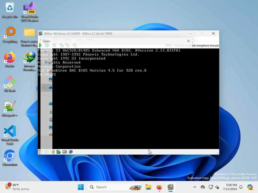Click the gray device icon left of sound icon
The image size is (258, 193).
(x=64, y=152)
